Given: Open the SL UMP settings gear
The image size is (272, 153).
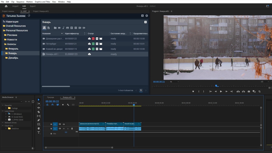Looking at the screenshot, I should coord(147,16).
